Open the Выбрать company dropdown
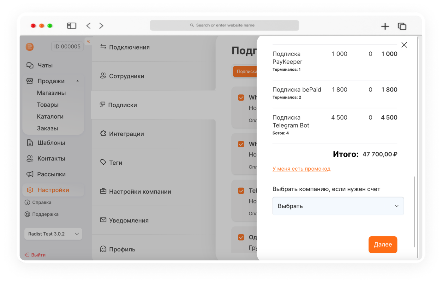 338,206
